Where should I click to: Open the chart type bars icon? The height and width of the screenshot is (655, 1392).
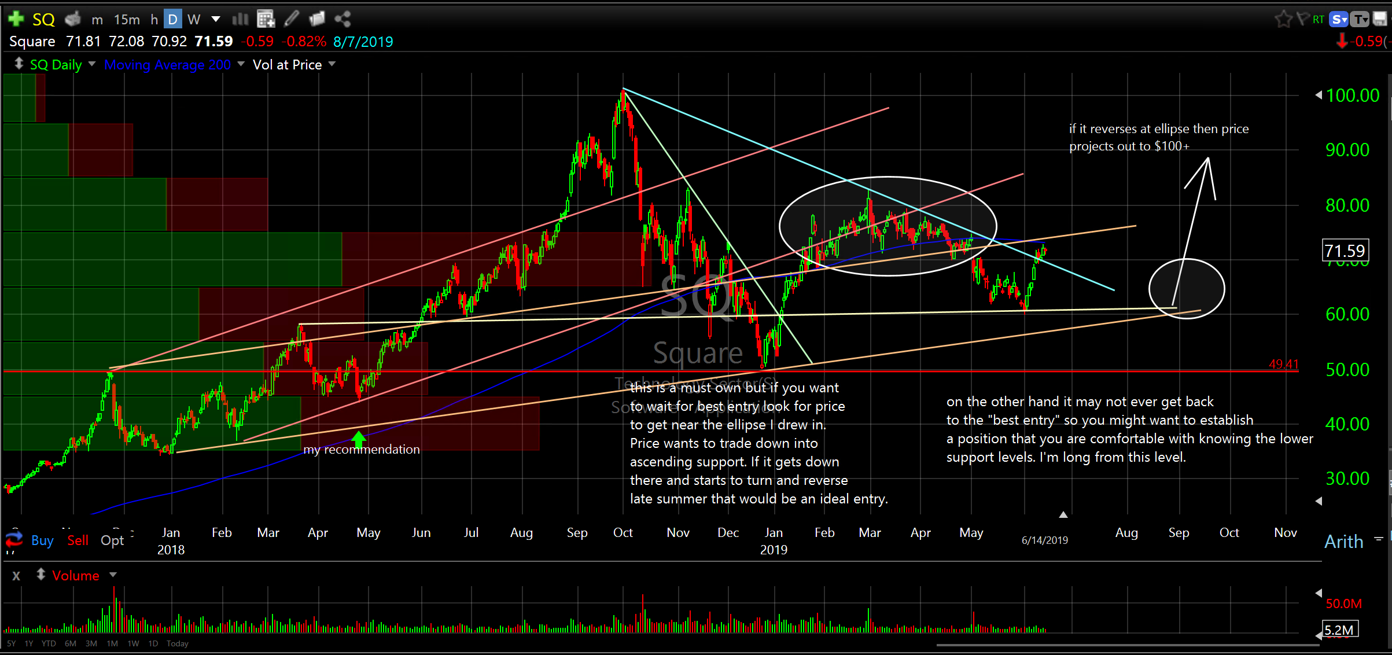point(240,19)
